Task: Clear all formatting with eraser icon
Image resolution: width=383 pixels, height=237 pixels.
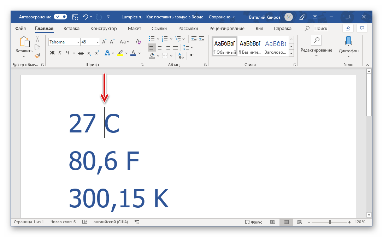Action: [x=138, y=42]
